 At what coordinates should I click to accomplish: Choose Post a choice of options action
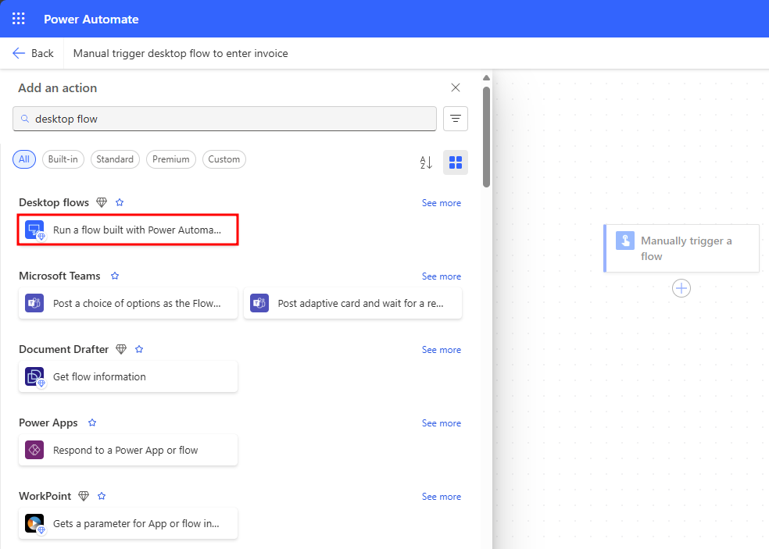point(128,304)
